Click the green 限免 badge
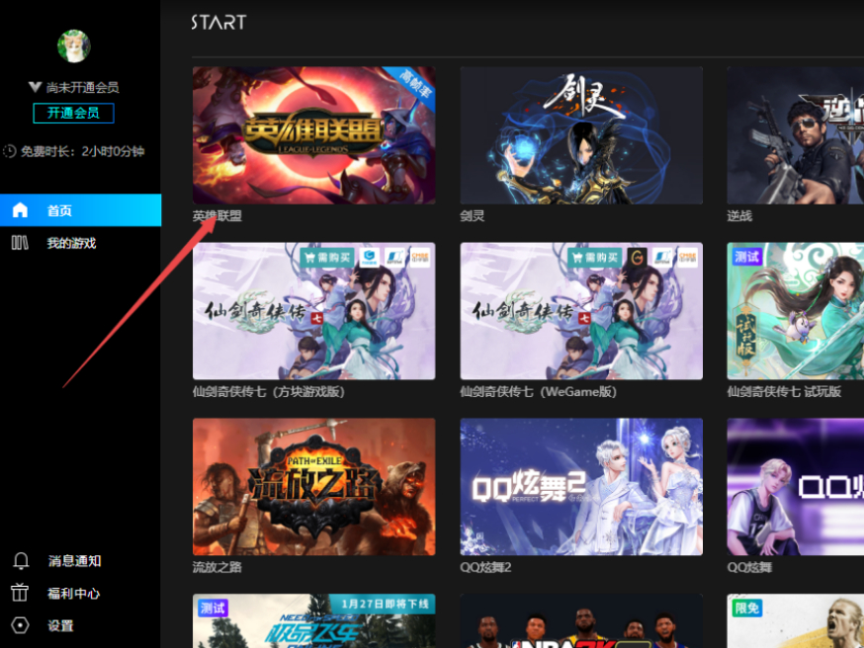The height and width of the screenshot is (648, 864). [x=747, y=607]
